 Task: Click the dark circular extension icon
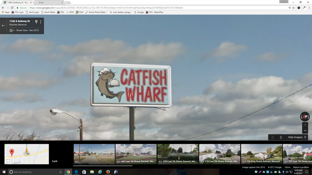[x=299, y=8]
